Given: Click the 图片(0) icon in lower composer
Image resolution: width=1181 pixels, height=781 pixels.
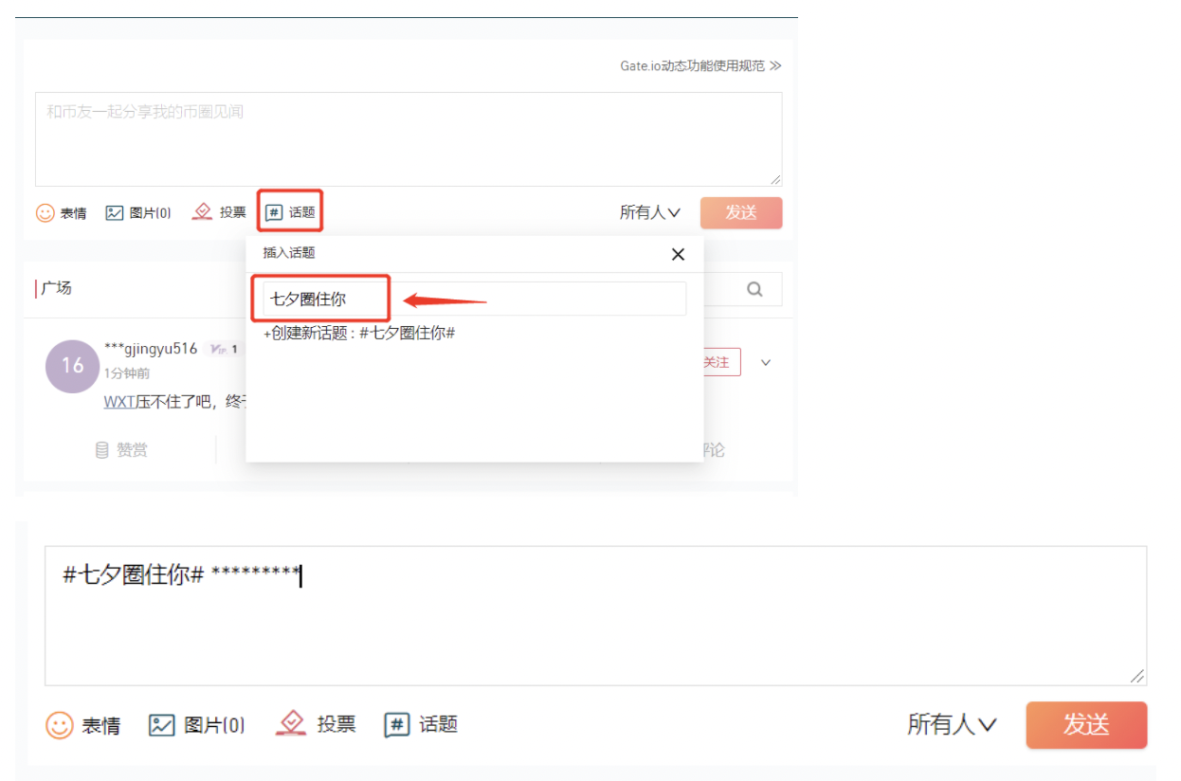Looking at the screenshot, I should 162,726.
